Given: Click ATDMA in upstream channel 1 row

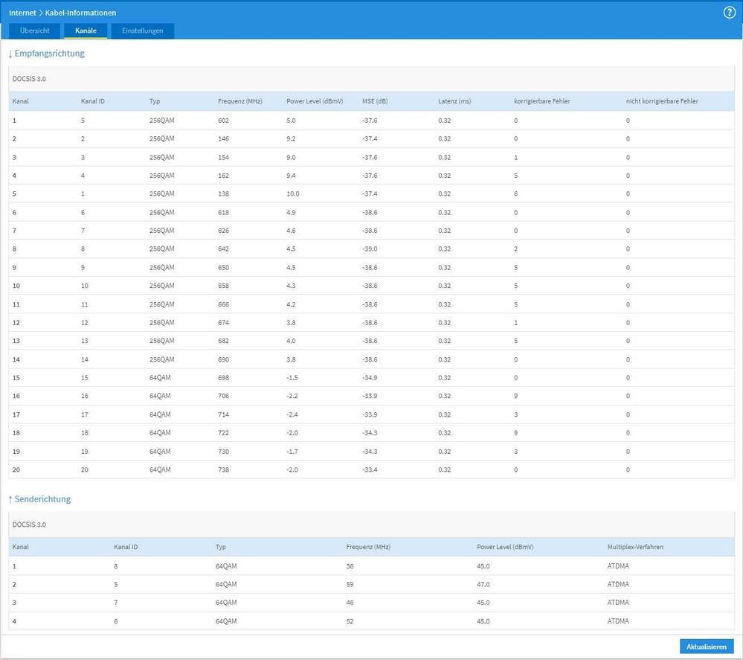Looking at the screenshot, I should coord(618,566).
